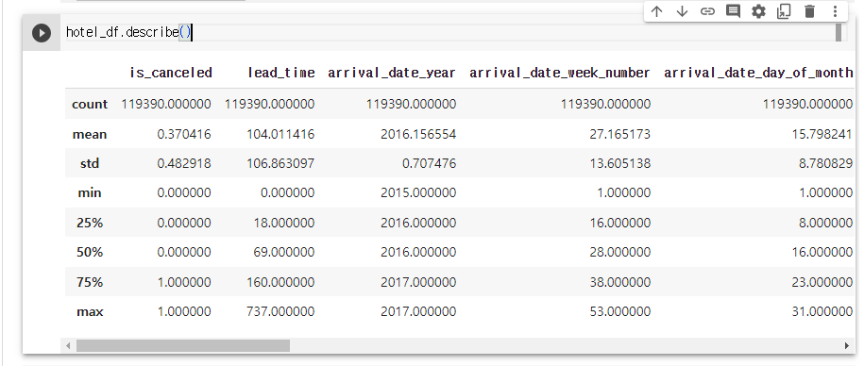Delete the cell with trash icon

point(809,11)
